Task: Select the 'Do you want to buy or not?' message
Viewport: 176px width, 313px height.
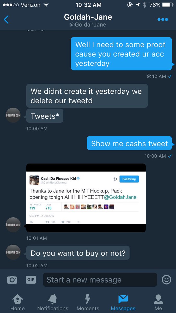Action: [x=78, y=253]
